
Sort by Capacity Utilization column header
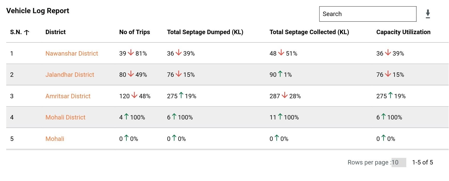[x=403, y=32]
